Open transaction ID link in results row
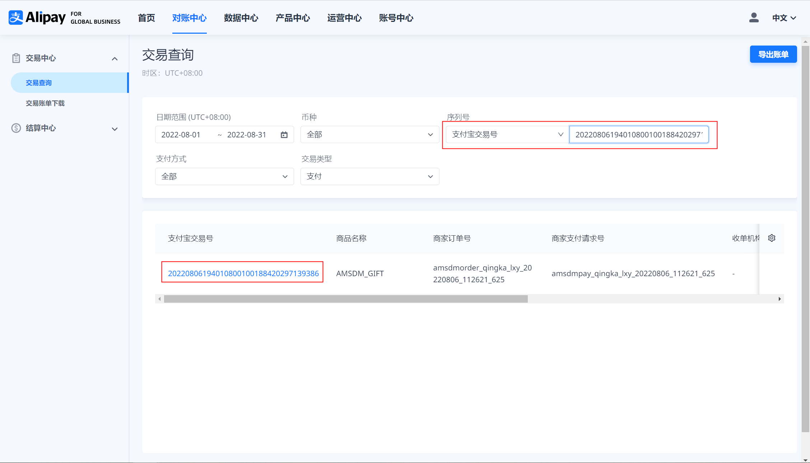The width and height of the screenshot is (810, 463). coord(243,273)
